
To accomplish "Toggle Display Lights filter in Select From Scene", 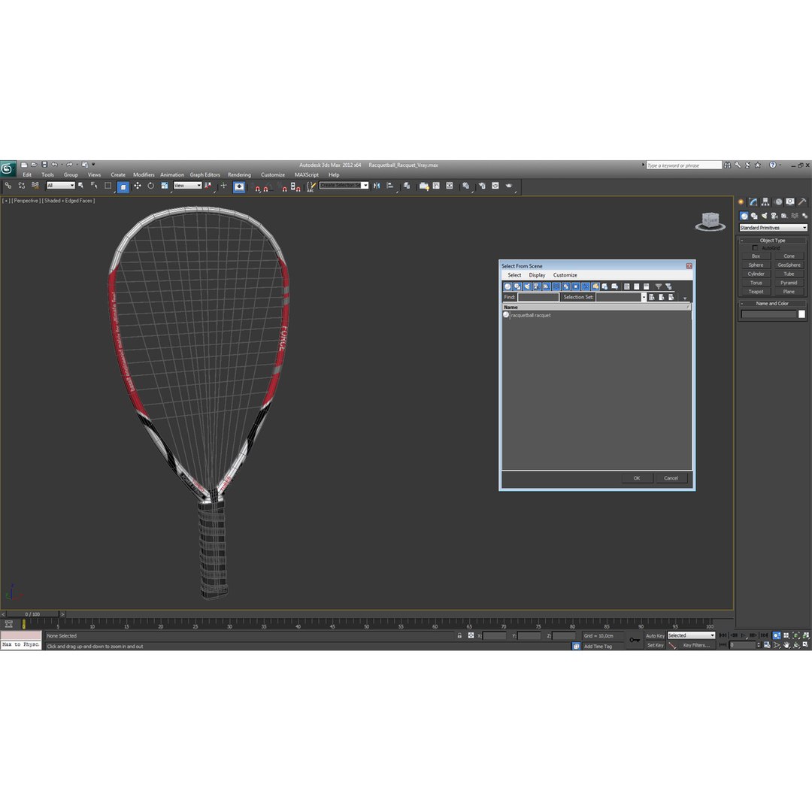I will pos(527,286).
